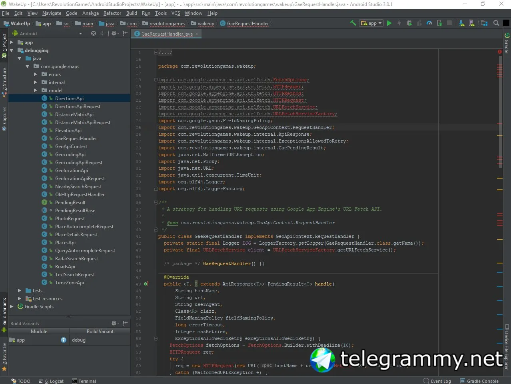Open the app run configuration dropdown

click(x=371, y=23)
